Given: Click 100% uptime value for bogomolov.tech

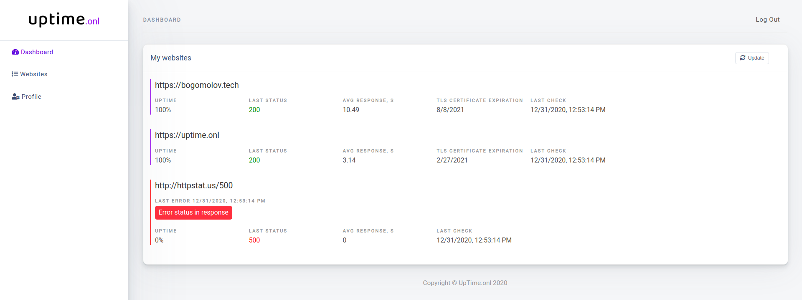Looking at the screenshot, I should point(163,110).
